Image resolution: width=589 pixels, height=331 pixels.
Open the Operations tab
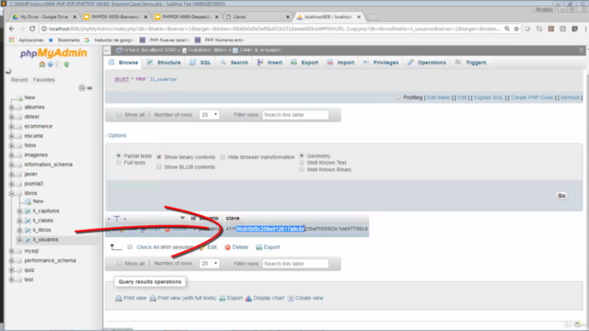(427, 63)
